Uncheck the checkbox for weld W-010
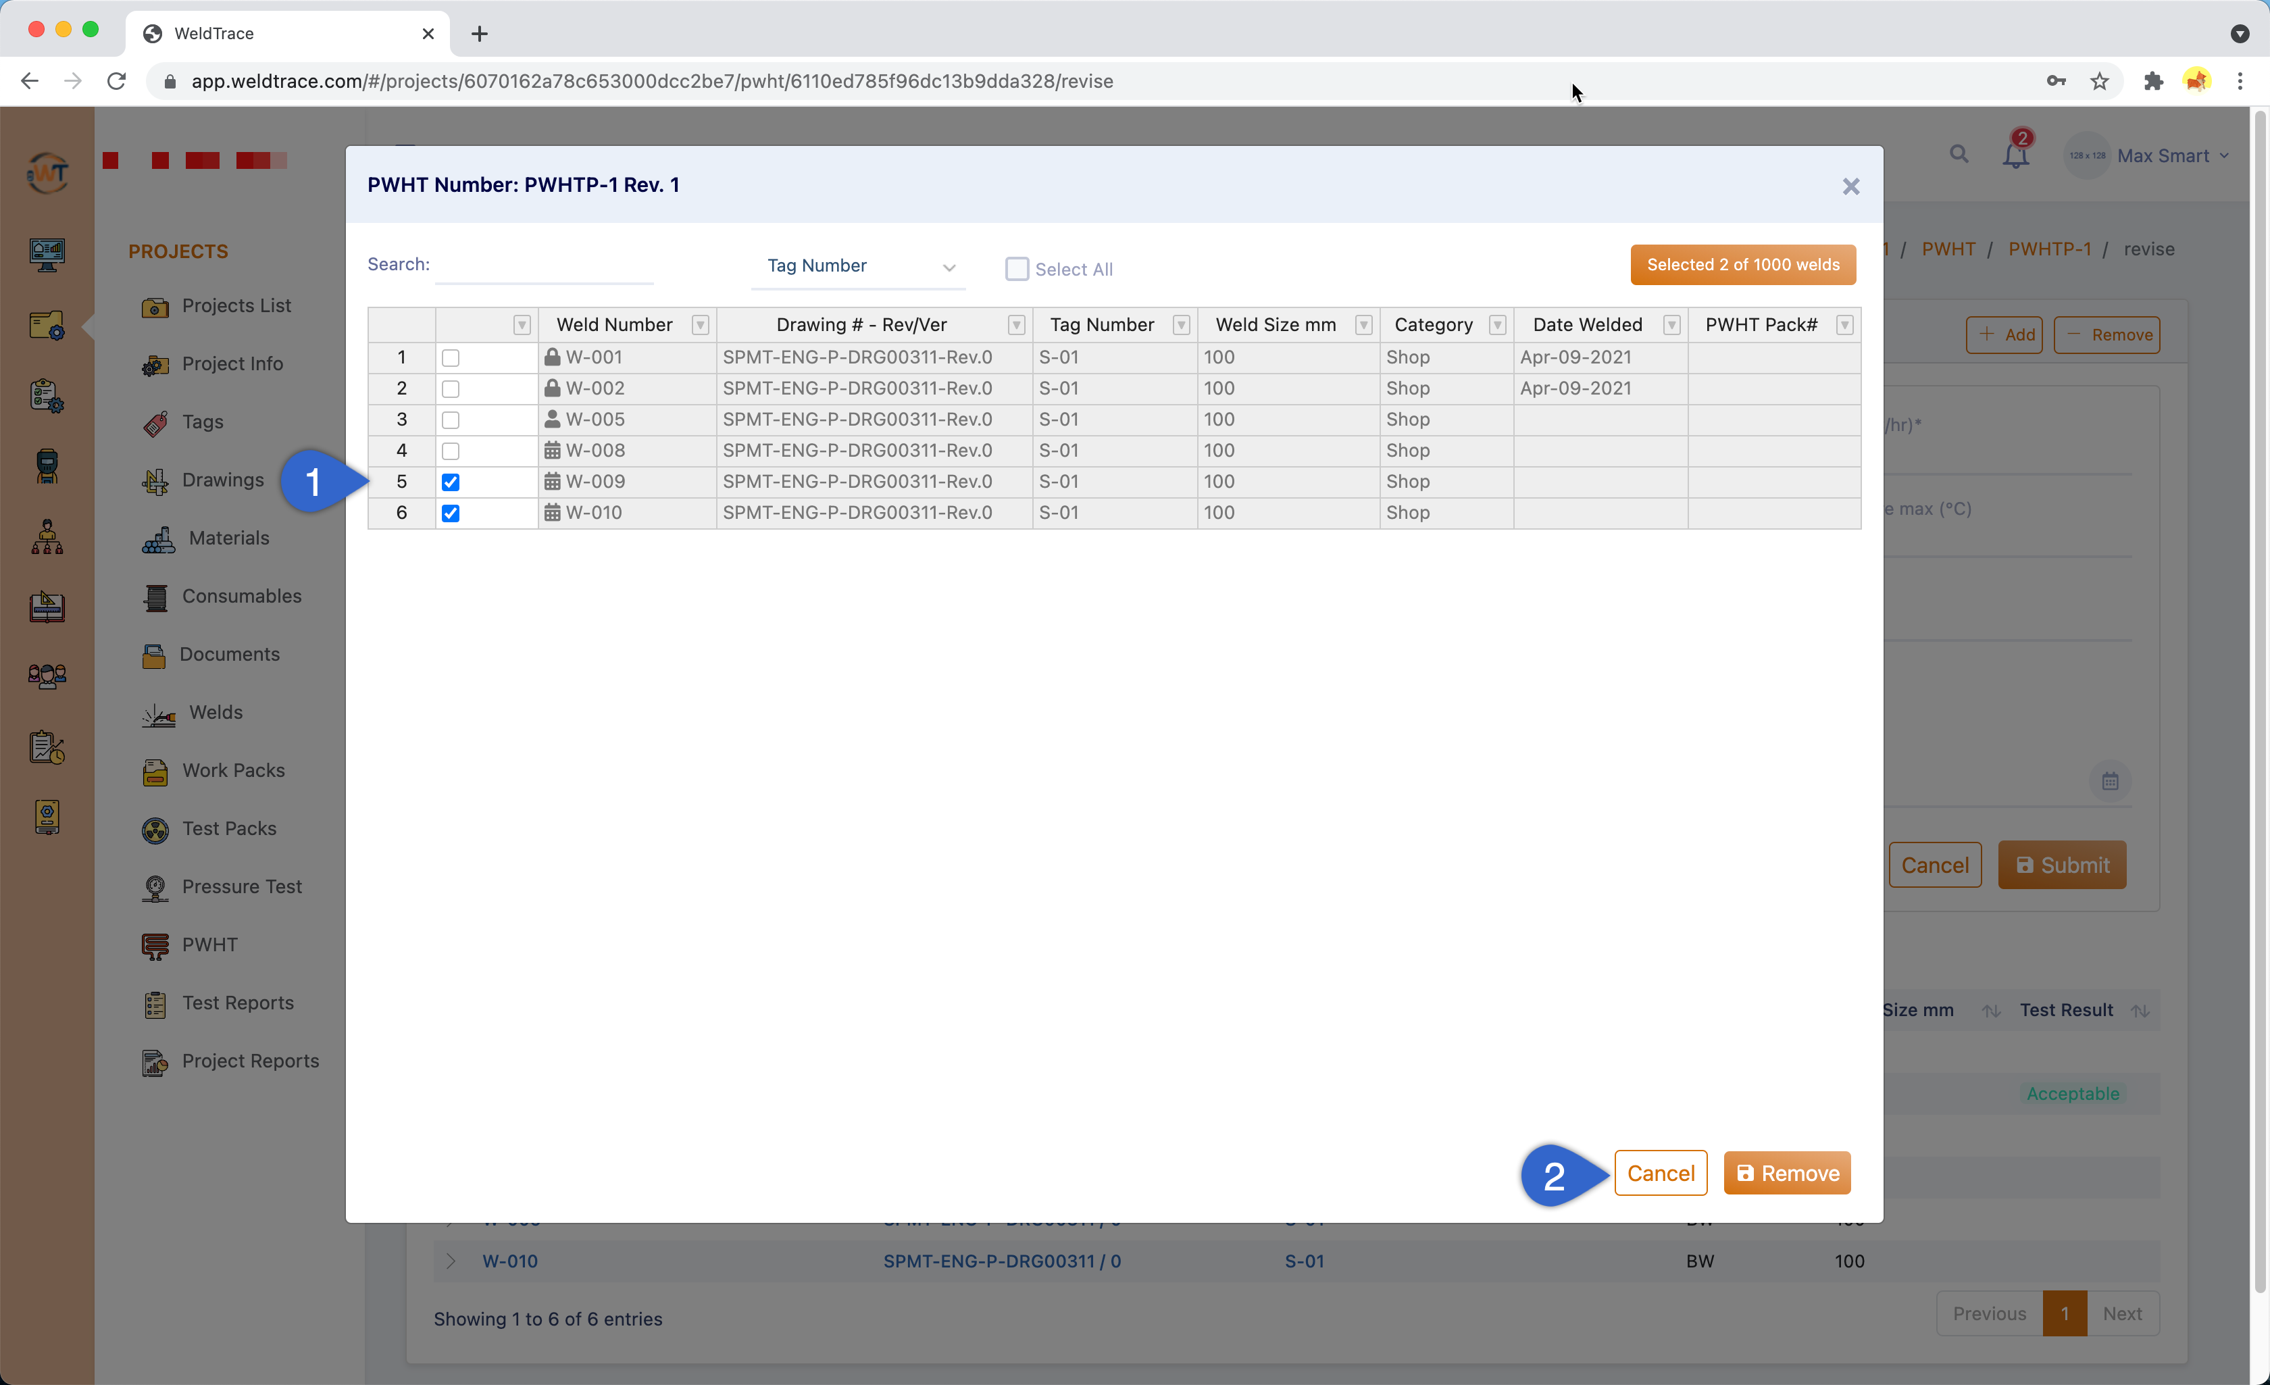The image size is (2270, 1385). (451, 513)
